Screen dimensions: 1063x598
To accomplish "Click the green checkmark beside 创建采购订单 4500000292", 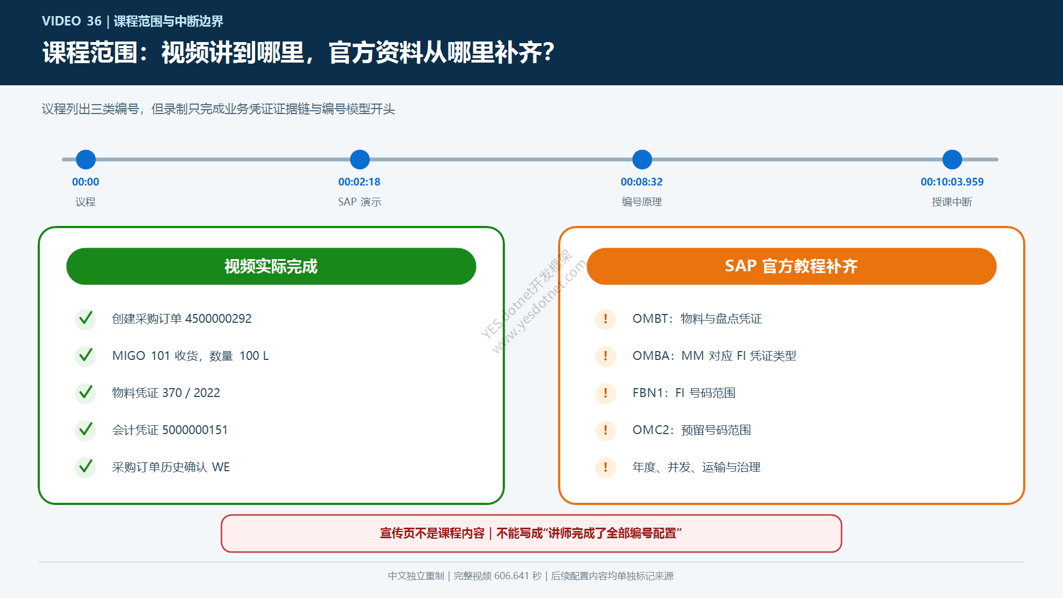I will [x=85, y=319].
